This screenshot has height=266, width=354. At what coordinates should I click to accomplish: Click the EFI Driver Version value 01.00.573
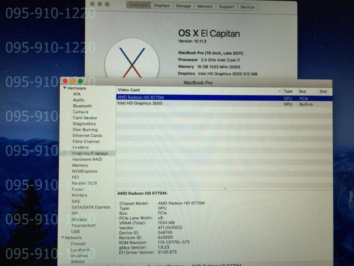click(167, 252)
